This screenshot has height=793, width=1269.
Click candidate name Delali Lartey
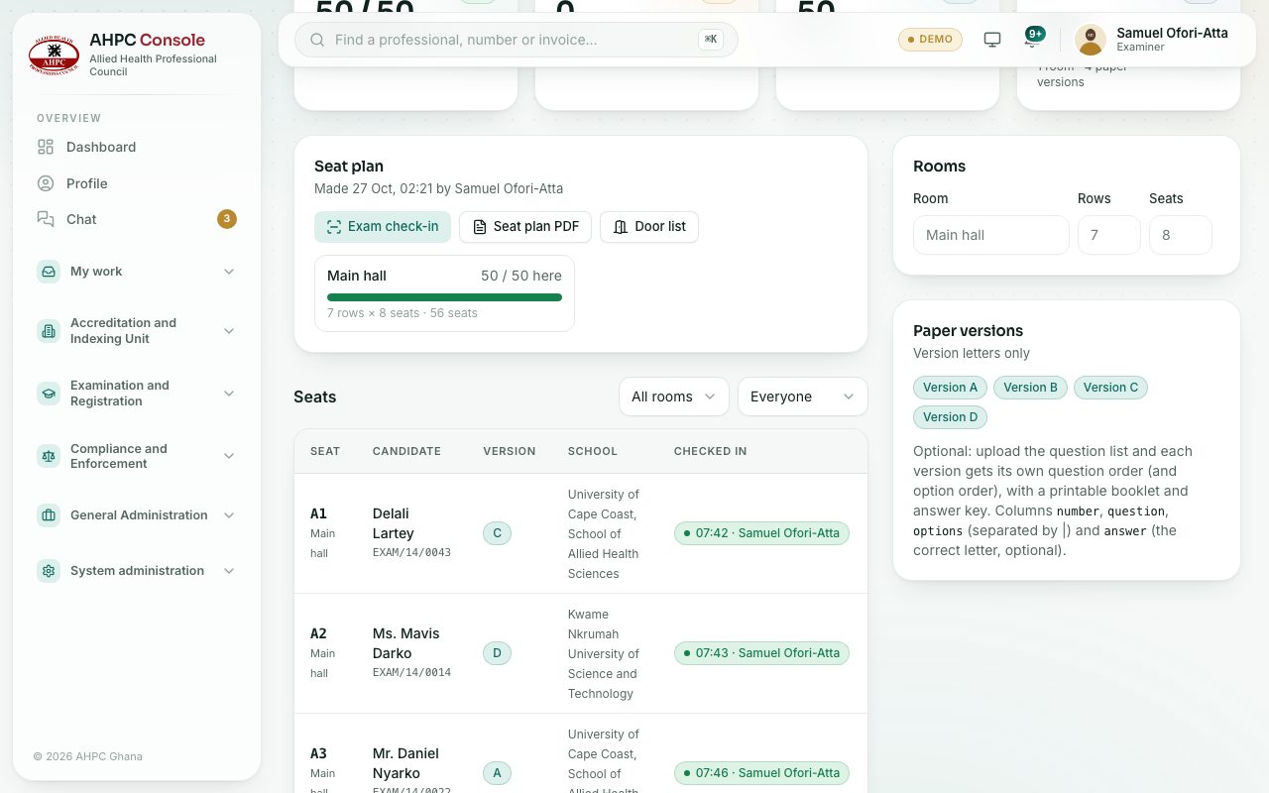tap(394, 523)
